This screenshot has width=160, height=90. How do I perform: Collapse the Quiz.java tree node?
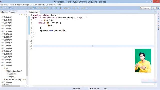pyautogui.click(x=6, y=74)
